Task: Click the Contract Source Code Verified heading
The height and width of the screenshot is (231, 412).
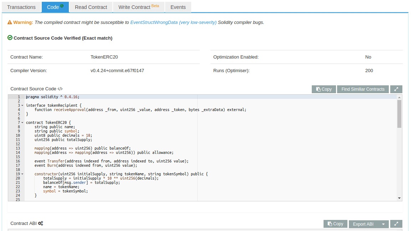Action: pos(63,38)
